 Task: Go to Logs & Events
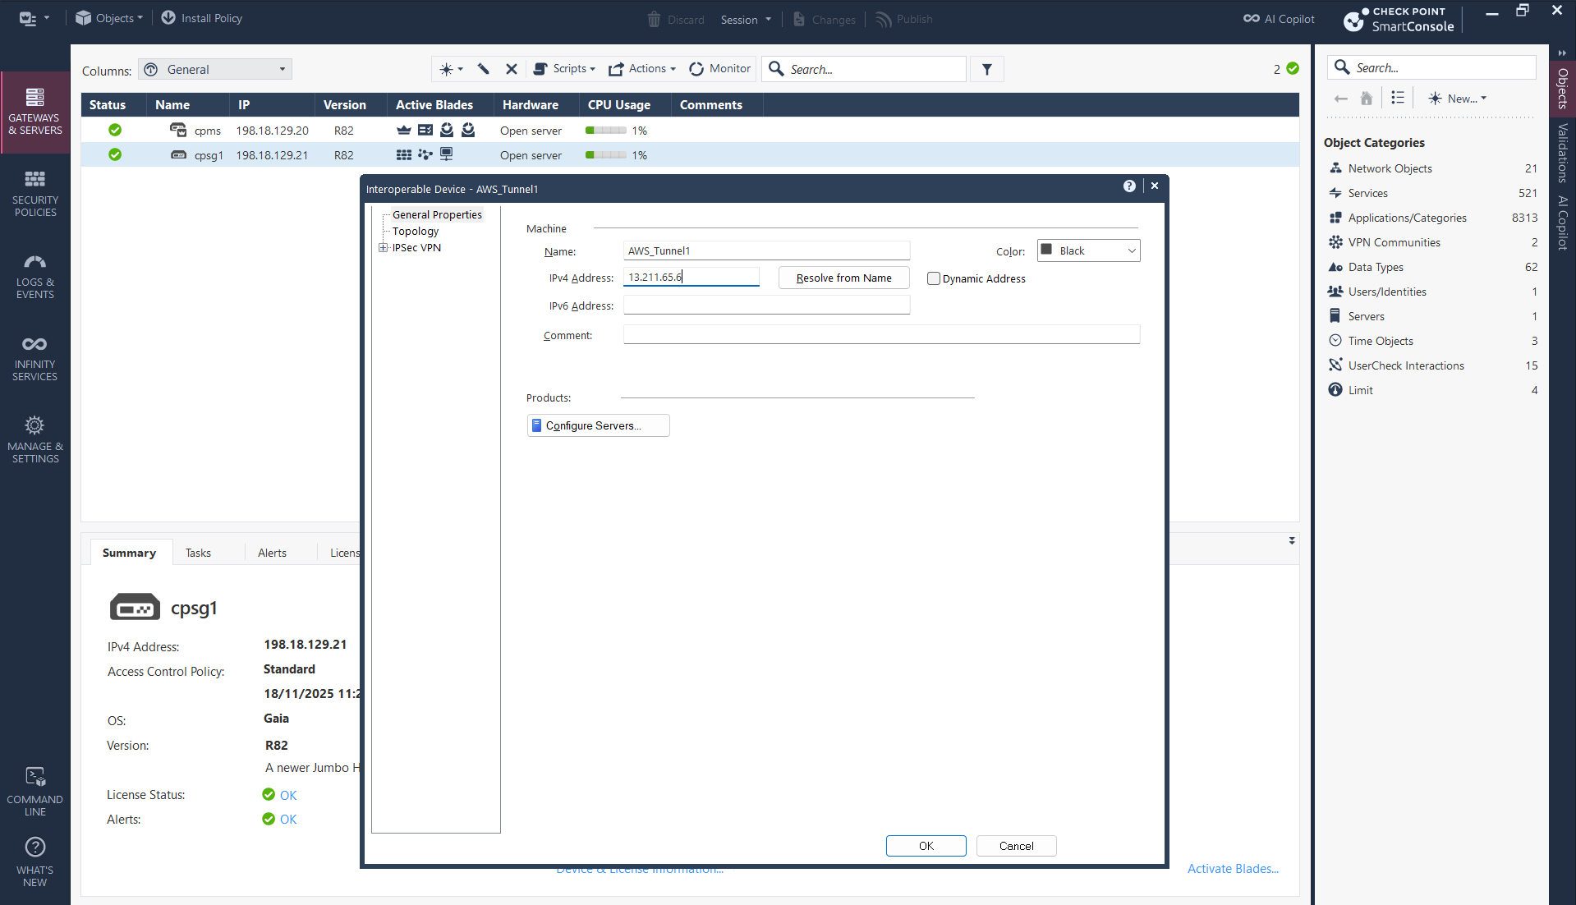34,275
